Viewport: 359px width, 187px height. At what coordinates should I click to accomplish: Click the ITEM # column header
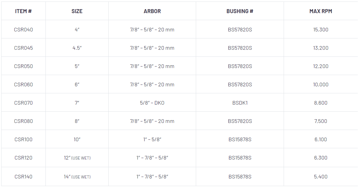pyautogui.click(x=23, y=11)
